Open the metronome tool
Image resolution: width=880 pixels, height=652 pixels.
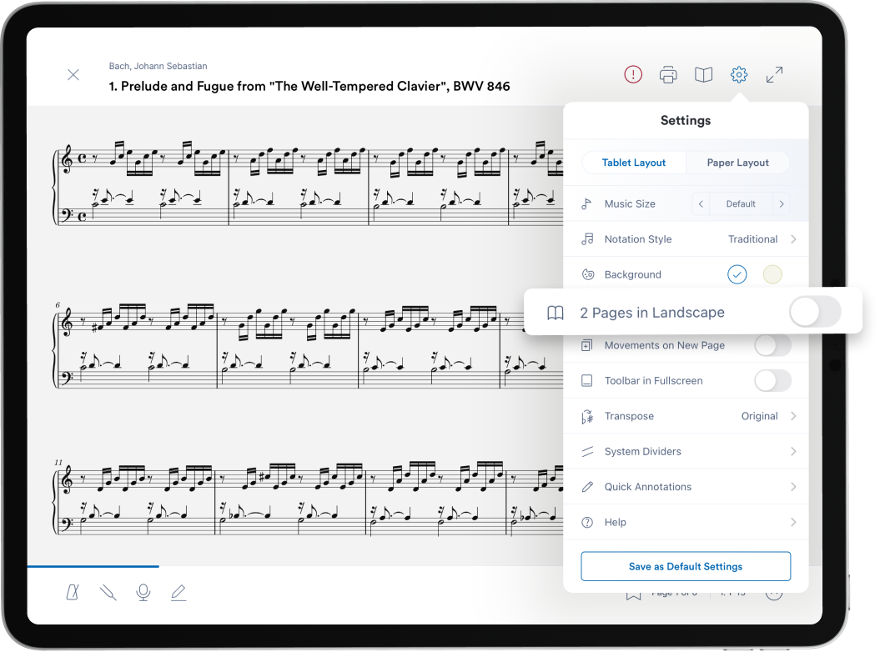click(73, 592)
